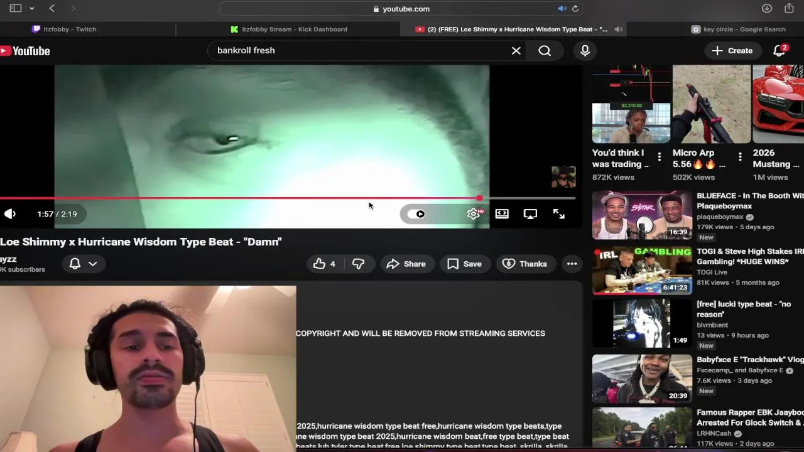Open more actions three-dot menu under video
This screenshot has height=452, width=804.
click(572, 264)
